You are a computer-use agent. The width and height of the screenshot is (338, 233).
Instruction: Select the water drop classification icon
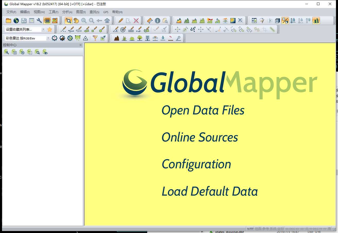(163, 38)
